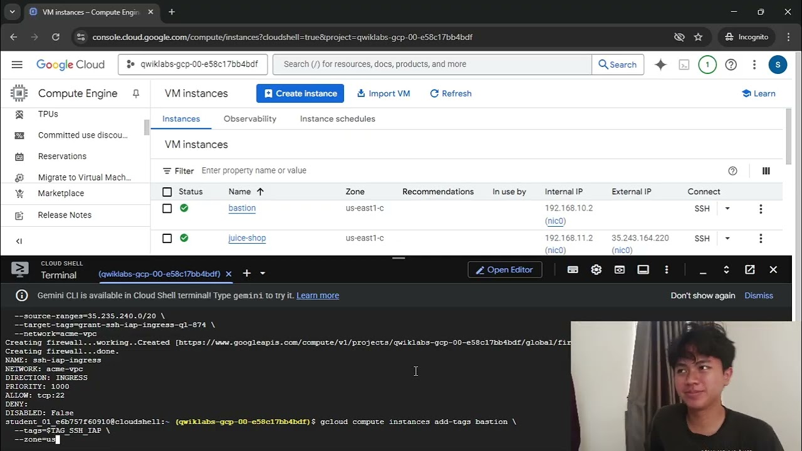Image resolution: width=802 pixels, height=451 pixels.
Task: Pin Compute Engine with the pin icon
Action: (135, 93)
